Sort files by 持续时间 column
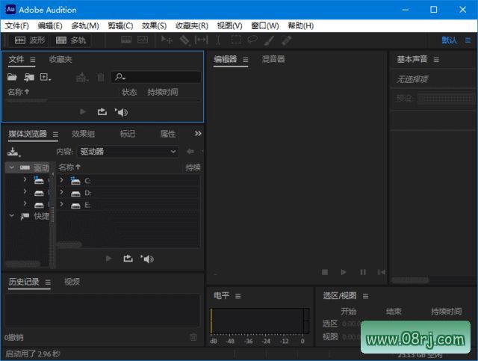The image size is (478, 361). pyautogui.click(x=163, y=92)
